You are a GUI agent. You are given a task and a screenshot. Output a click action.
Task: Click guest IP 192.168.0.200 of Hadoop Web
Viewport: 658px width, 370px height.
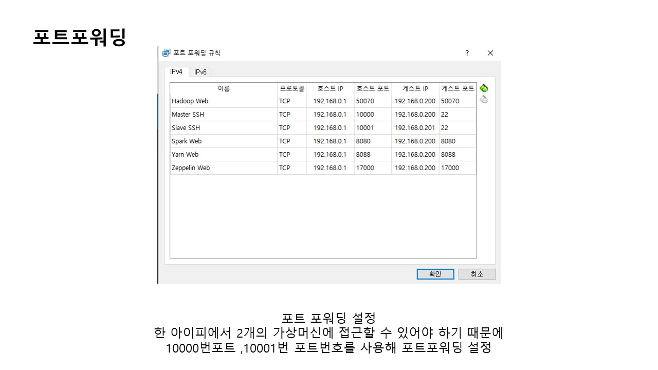pyautogui.click(x=415, y=101)
